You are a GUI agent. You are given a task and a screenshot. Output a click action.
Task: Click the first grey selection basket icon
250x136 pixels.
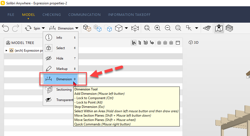point(159,43)
